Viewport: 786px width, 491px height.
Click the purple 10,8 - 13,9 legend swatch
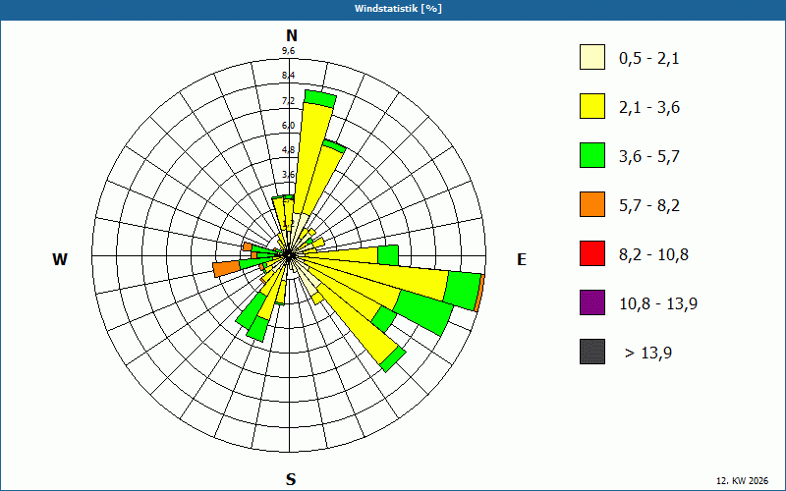coord(592,302)
